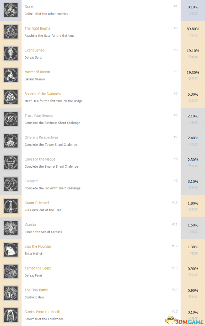Select the Escaped labyrinth tree icon
The image size is (205, 326).
[11, 184]
